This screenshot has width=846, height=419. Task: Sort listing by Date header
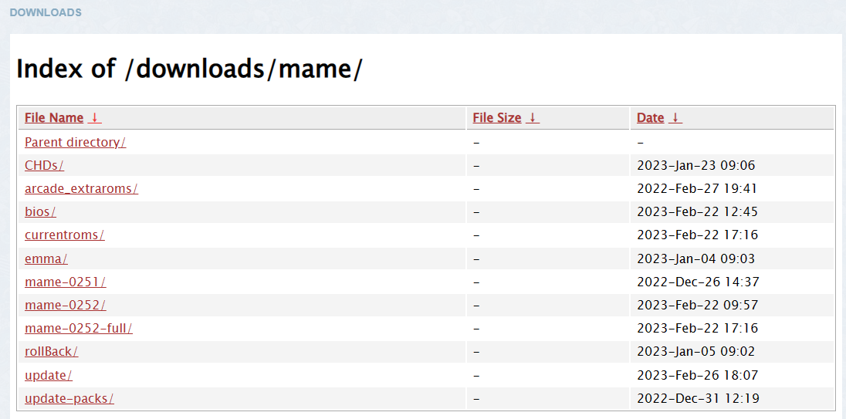pos(650,118)
